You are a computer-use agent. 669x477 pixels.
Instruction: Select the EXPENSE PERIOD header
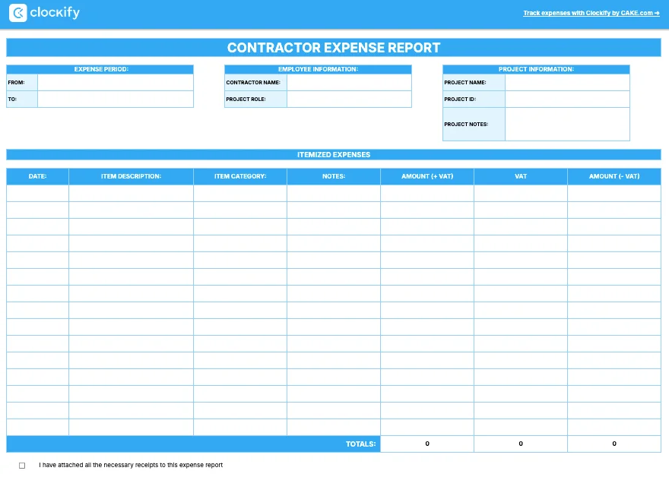pos(100,69)
